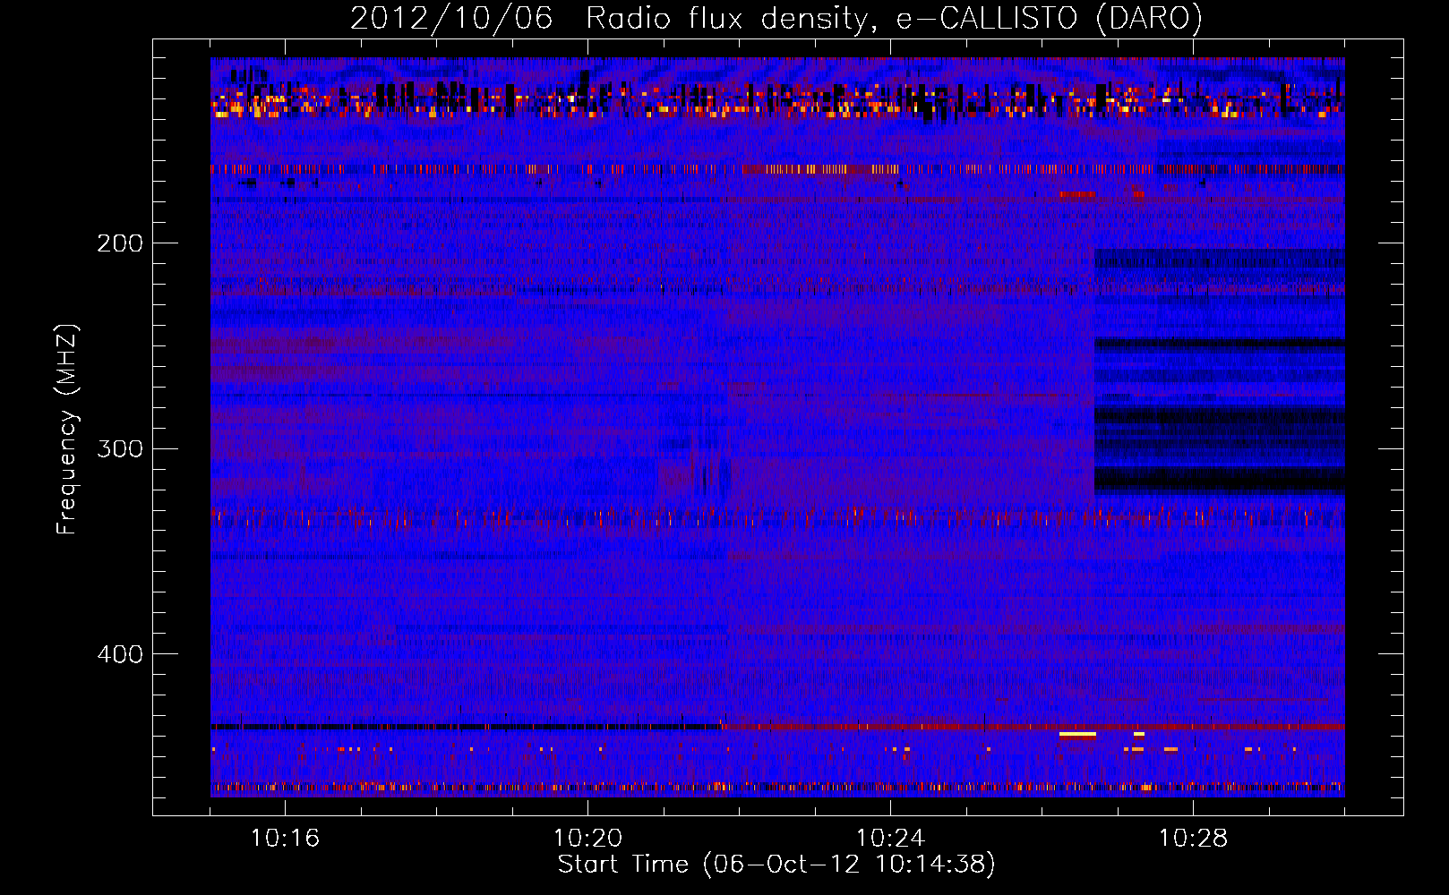Click the 10:16 time tick label
Screen dimensions: 1449x895
285,839
